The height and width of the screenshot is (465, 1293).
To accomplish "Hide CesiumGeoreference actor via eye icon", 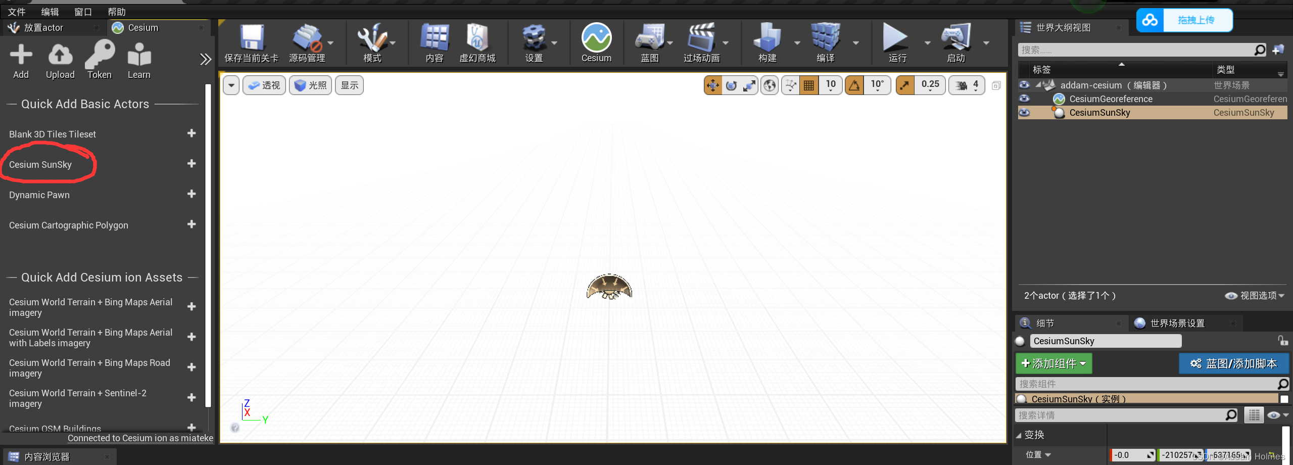I will point(1024,99).
